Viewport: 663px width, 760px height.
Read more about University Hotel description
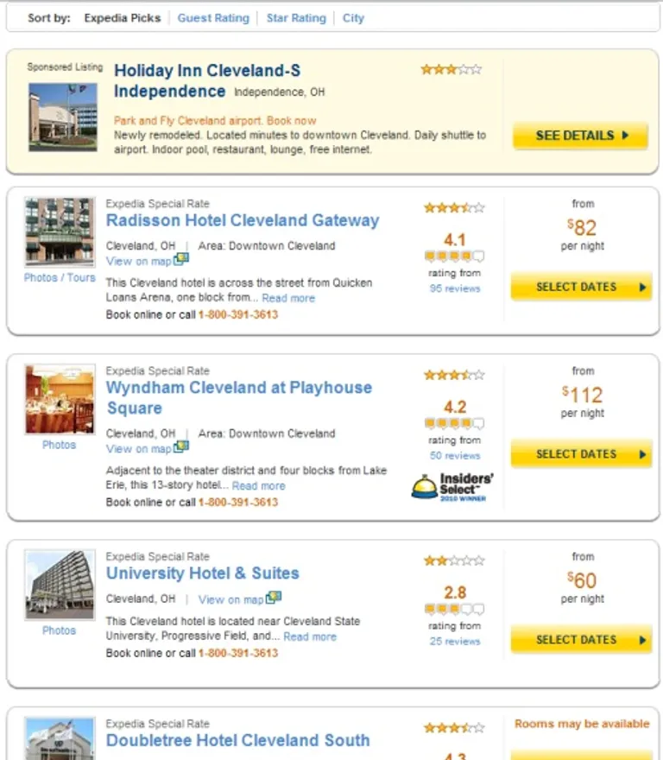pyautogui.click(x=310, y=636)
